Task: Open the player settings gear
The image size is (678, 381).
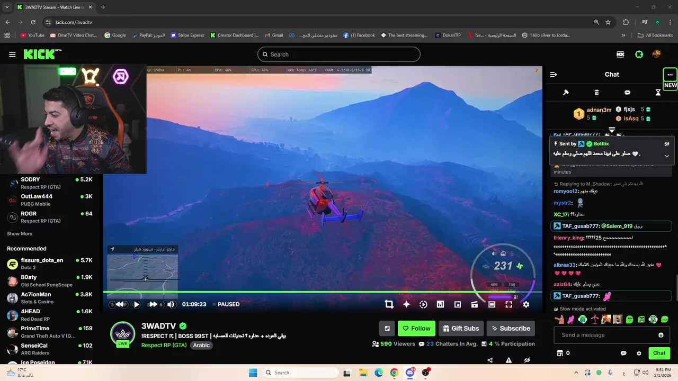Action: point(526,304)
